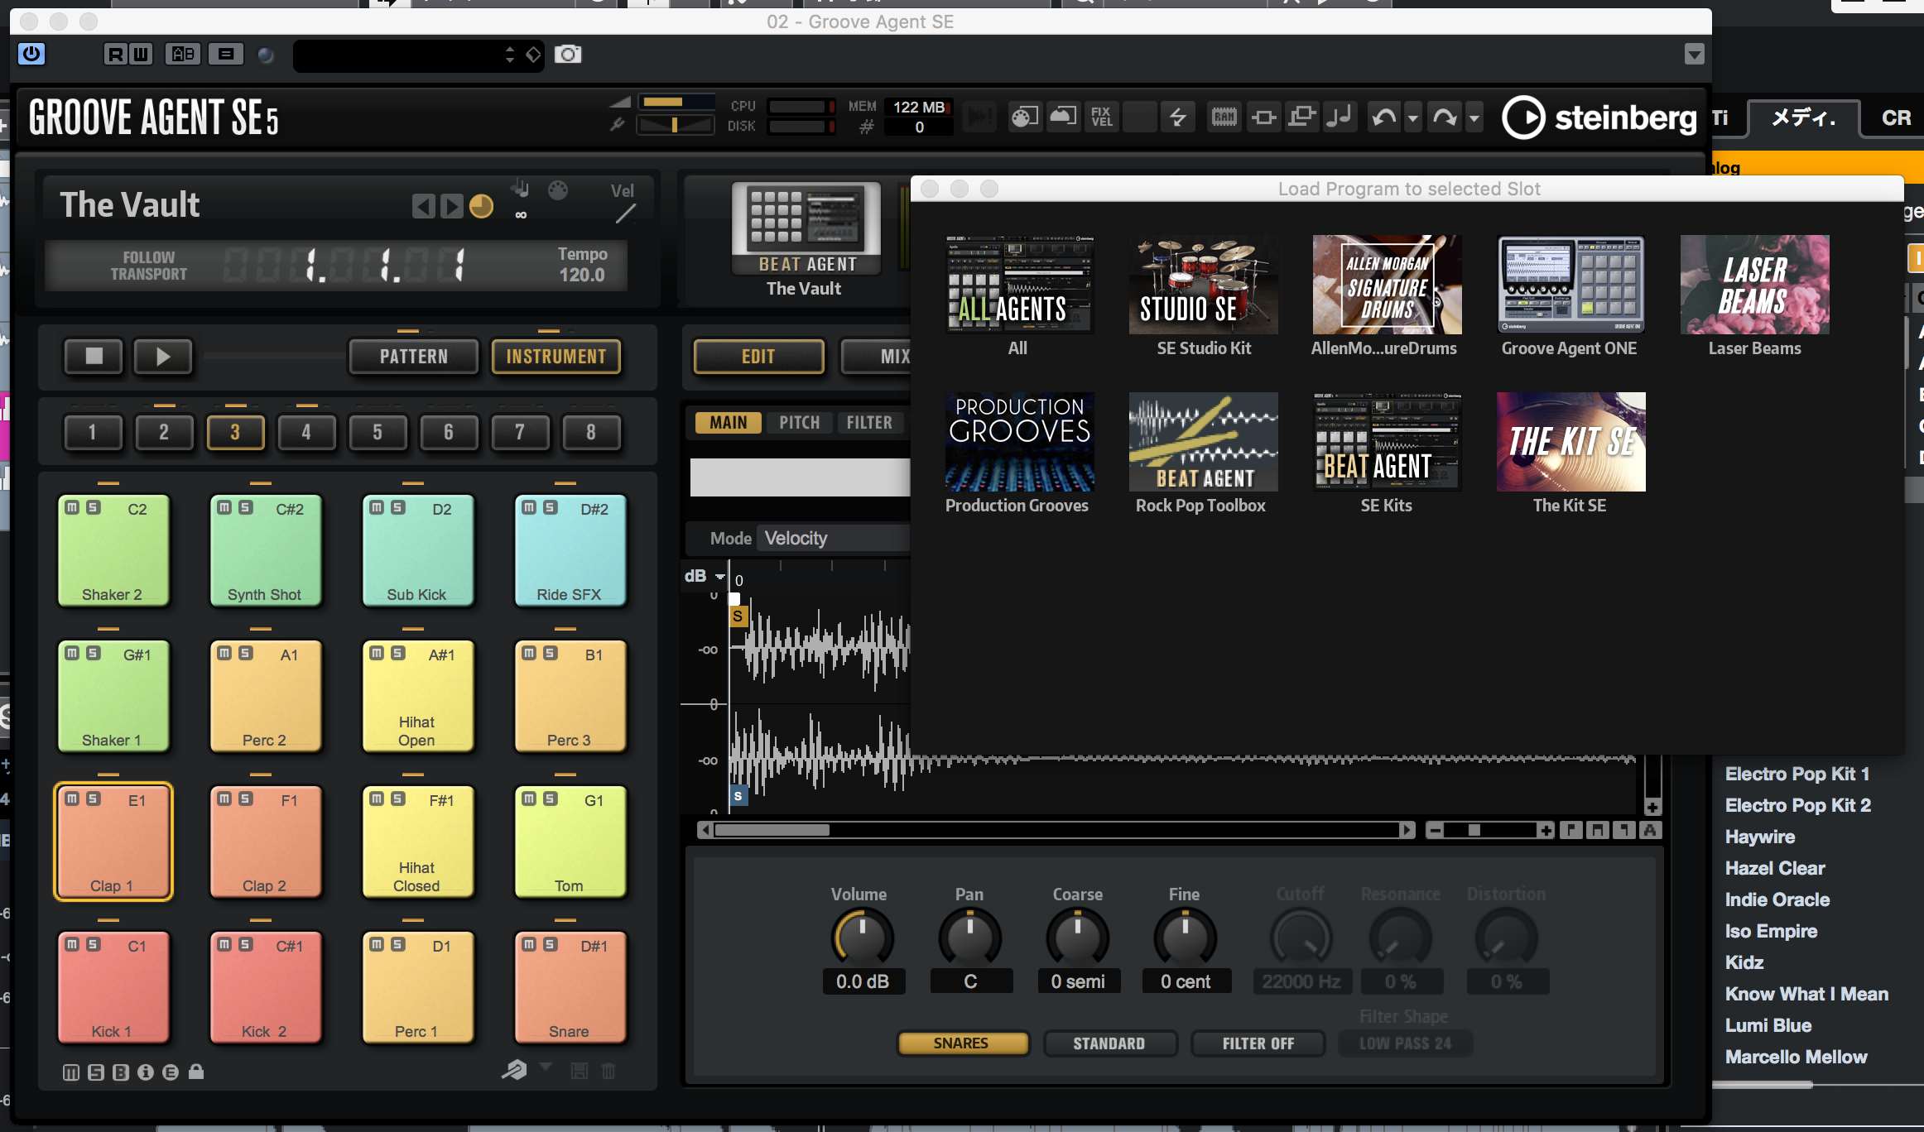Toggle the Follow Transport option

[x=149, y=266]
